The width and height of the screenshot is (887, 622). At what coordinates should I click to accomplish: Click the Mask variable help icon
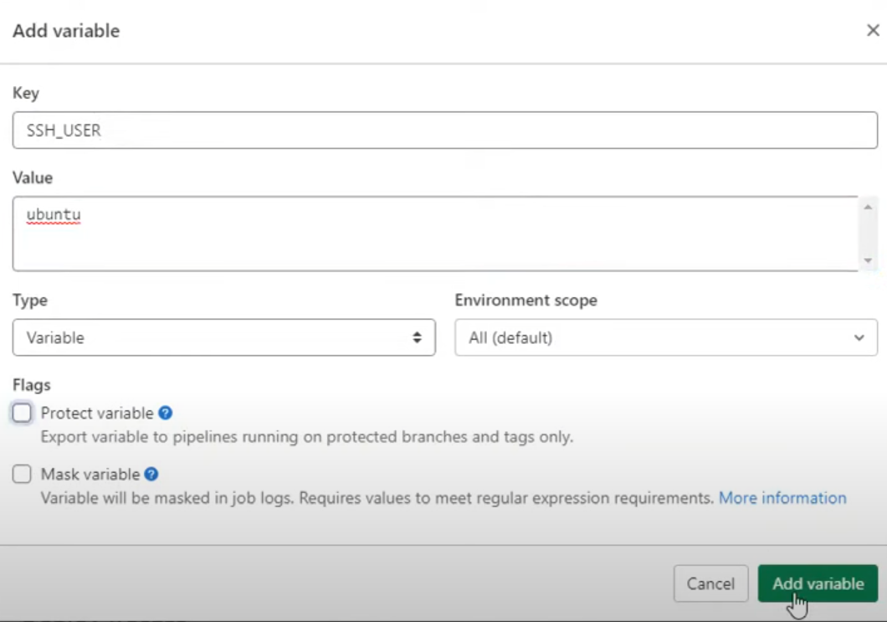pyautogui.click(x=151, y=475)
